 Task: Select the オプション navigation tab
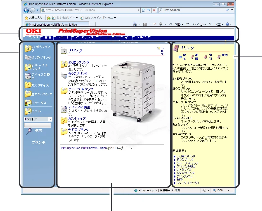pyautogui.click(x=123, y=37)
